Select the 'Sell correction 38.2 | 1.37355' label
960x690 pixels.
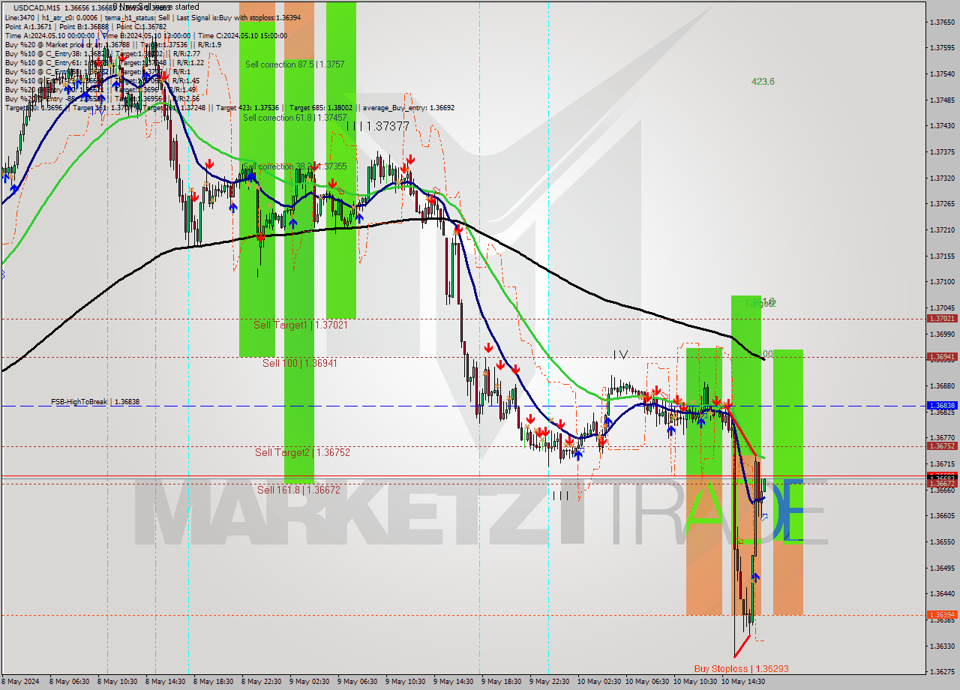click(x=295, y=166)
